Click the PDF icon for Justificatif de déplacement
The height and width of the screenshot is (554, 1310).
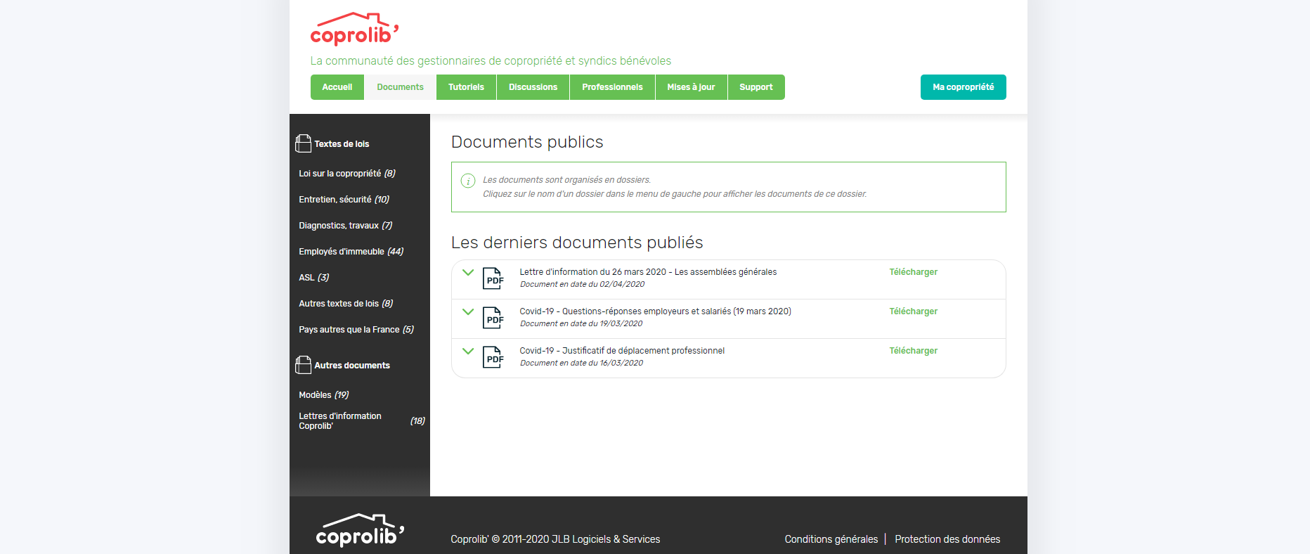pos(493,357)
